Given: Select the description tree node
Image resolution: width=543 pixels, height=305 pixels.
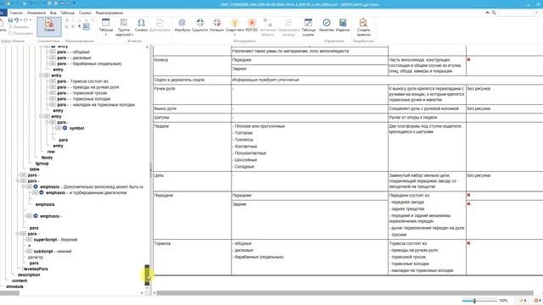Looking at the screenshot, I should coord(29,274).
